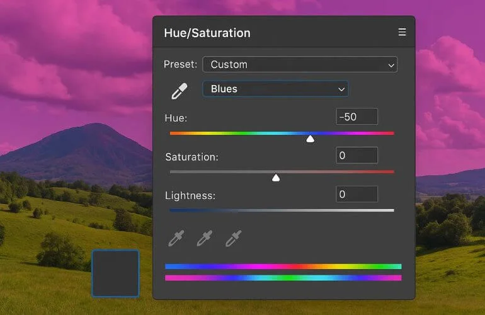Open the Hue/Saturation panel menu icon
The width and height of the screenshot is (485, 315).
[x=402, y=33]
